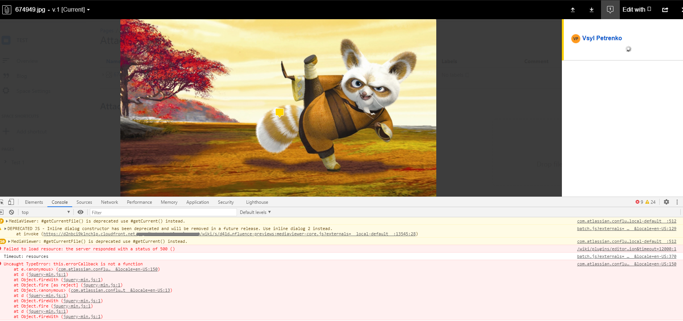Image resolution: width=683 pixels, height=321 pixels.
Task: Click the upload new version icon
Action: click(x=573, y=10)
